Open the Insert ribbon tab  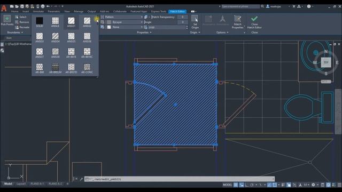click(x=26, y=11)
